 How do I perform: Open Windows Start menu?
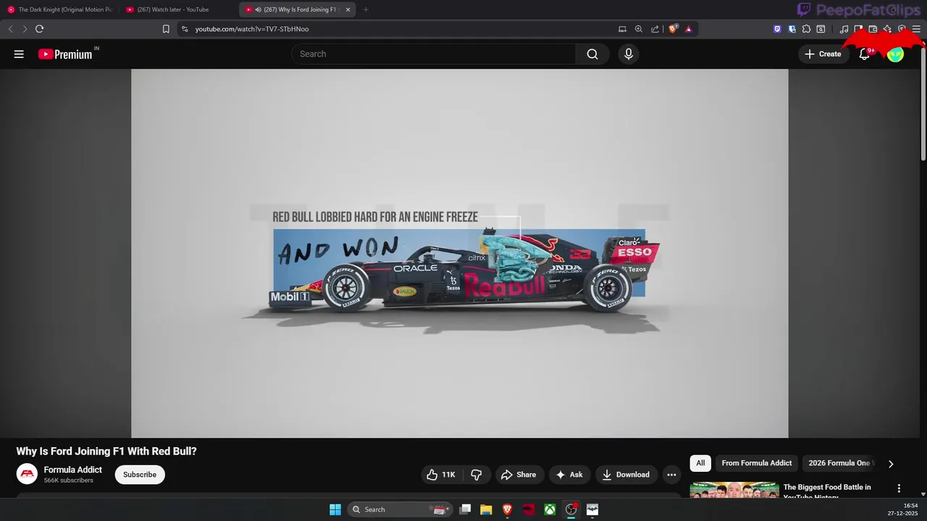(x=335, y=509)
